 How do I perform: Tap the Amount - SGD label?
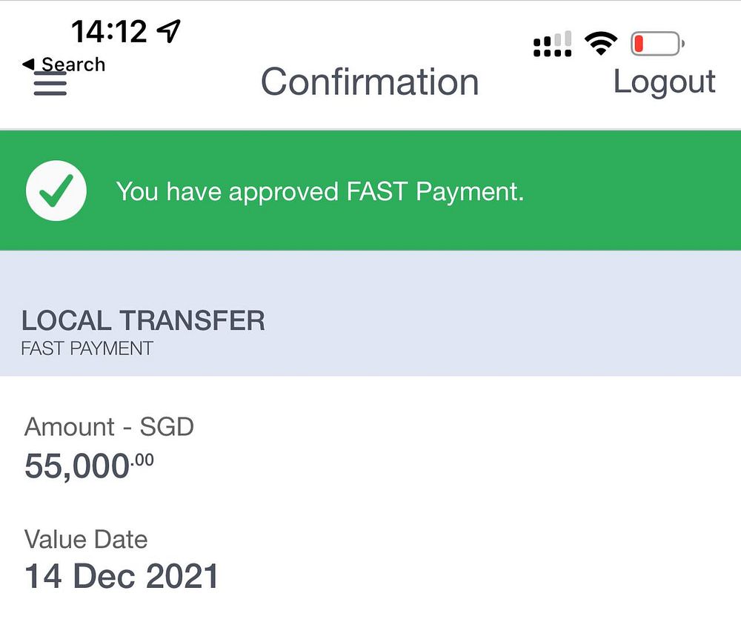tap(109, 427)
